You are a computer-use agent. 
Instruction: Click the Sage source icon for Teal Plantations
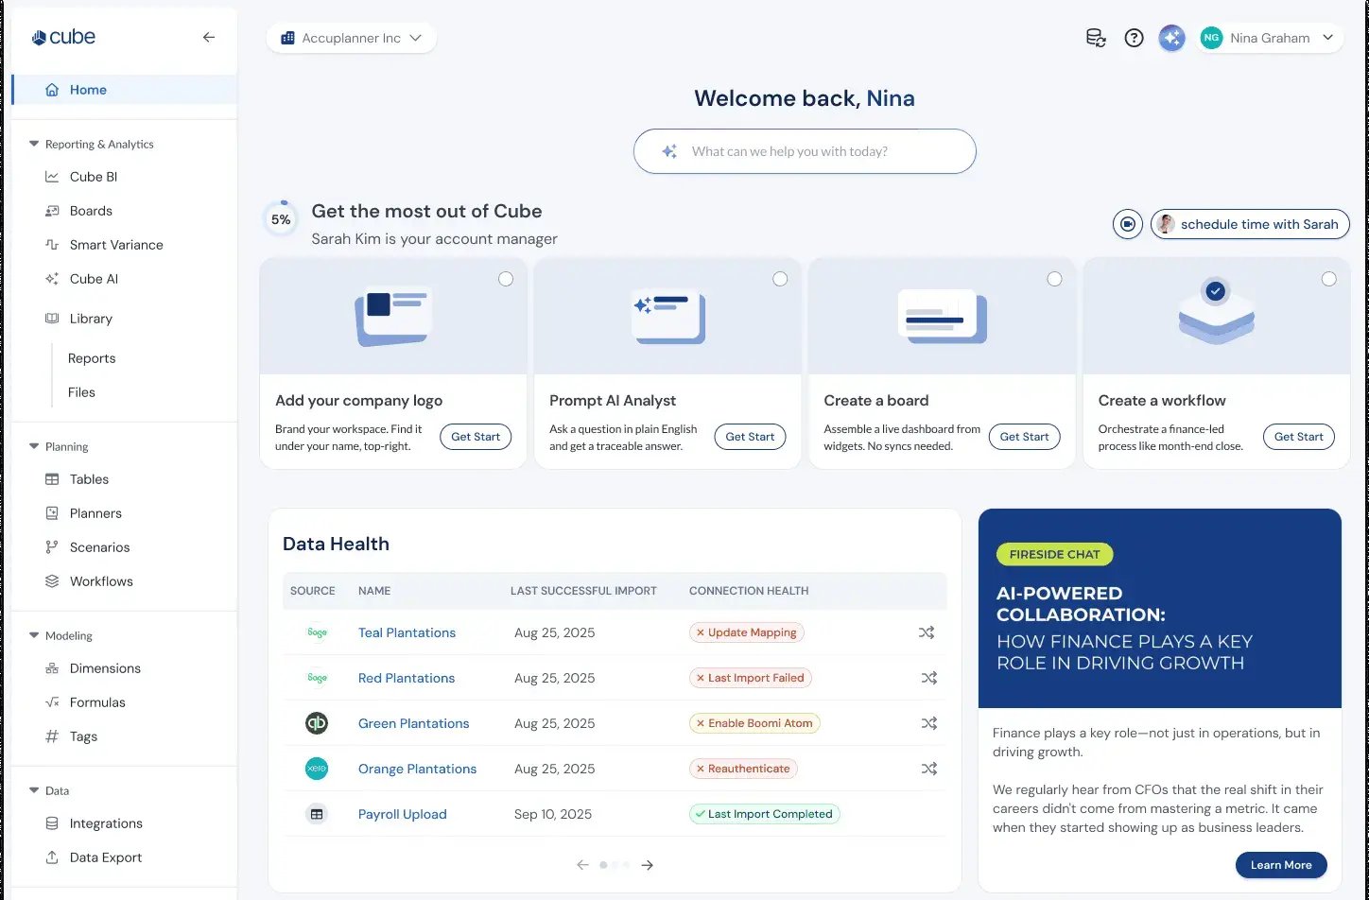pyautogui.click(x=317, y=632)
